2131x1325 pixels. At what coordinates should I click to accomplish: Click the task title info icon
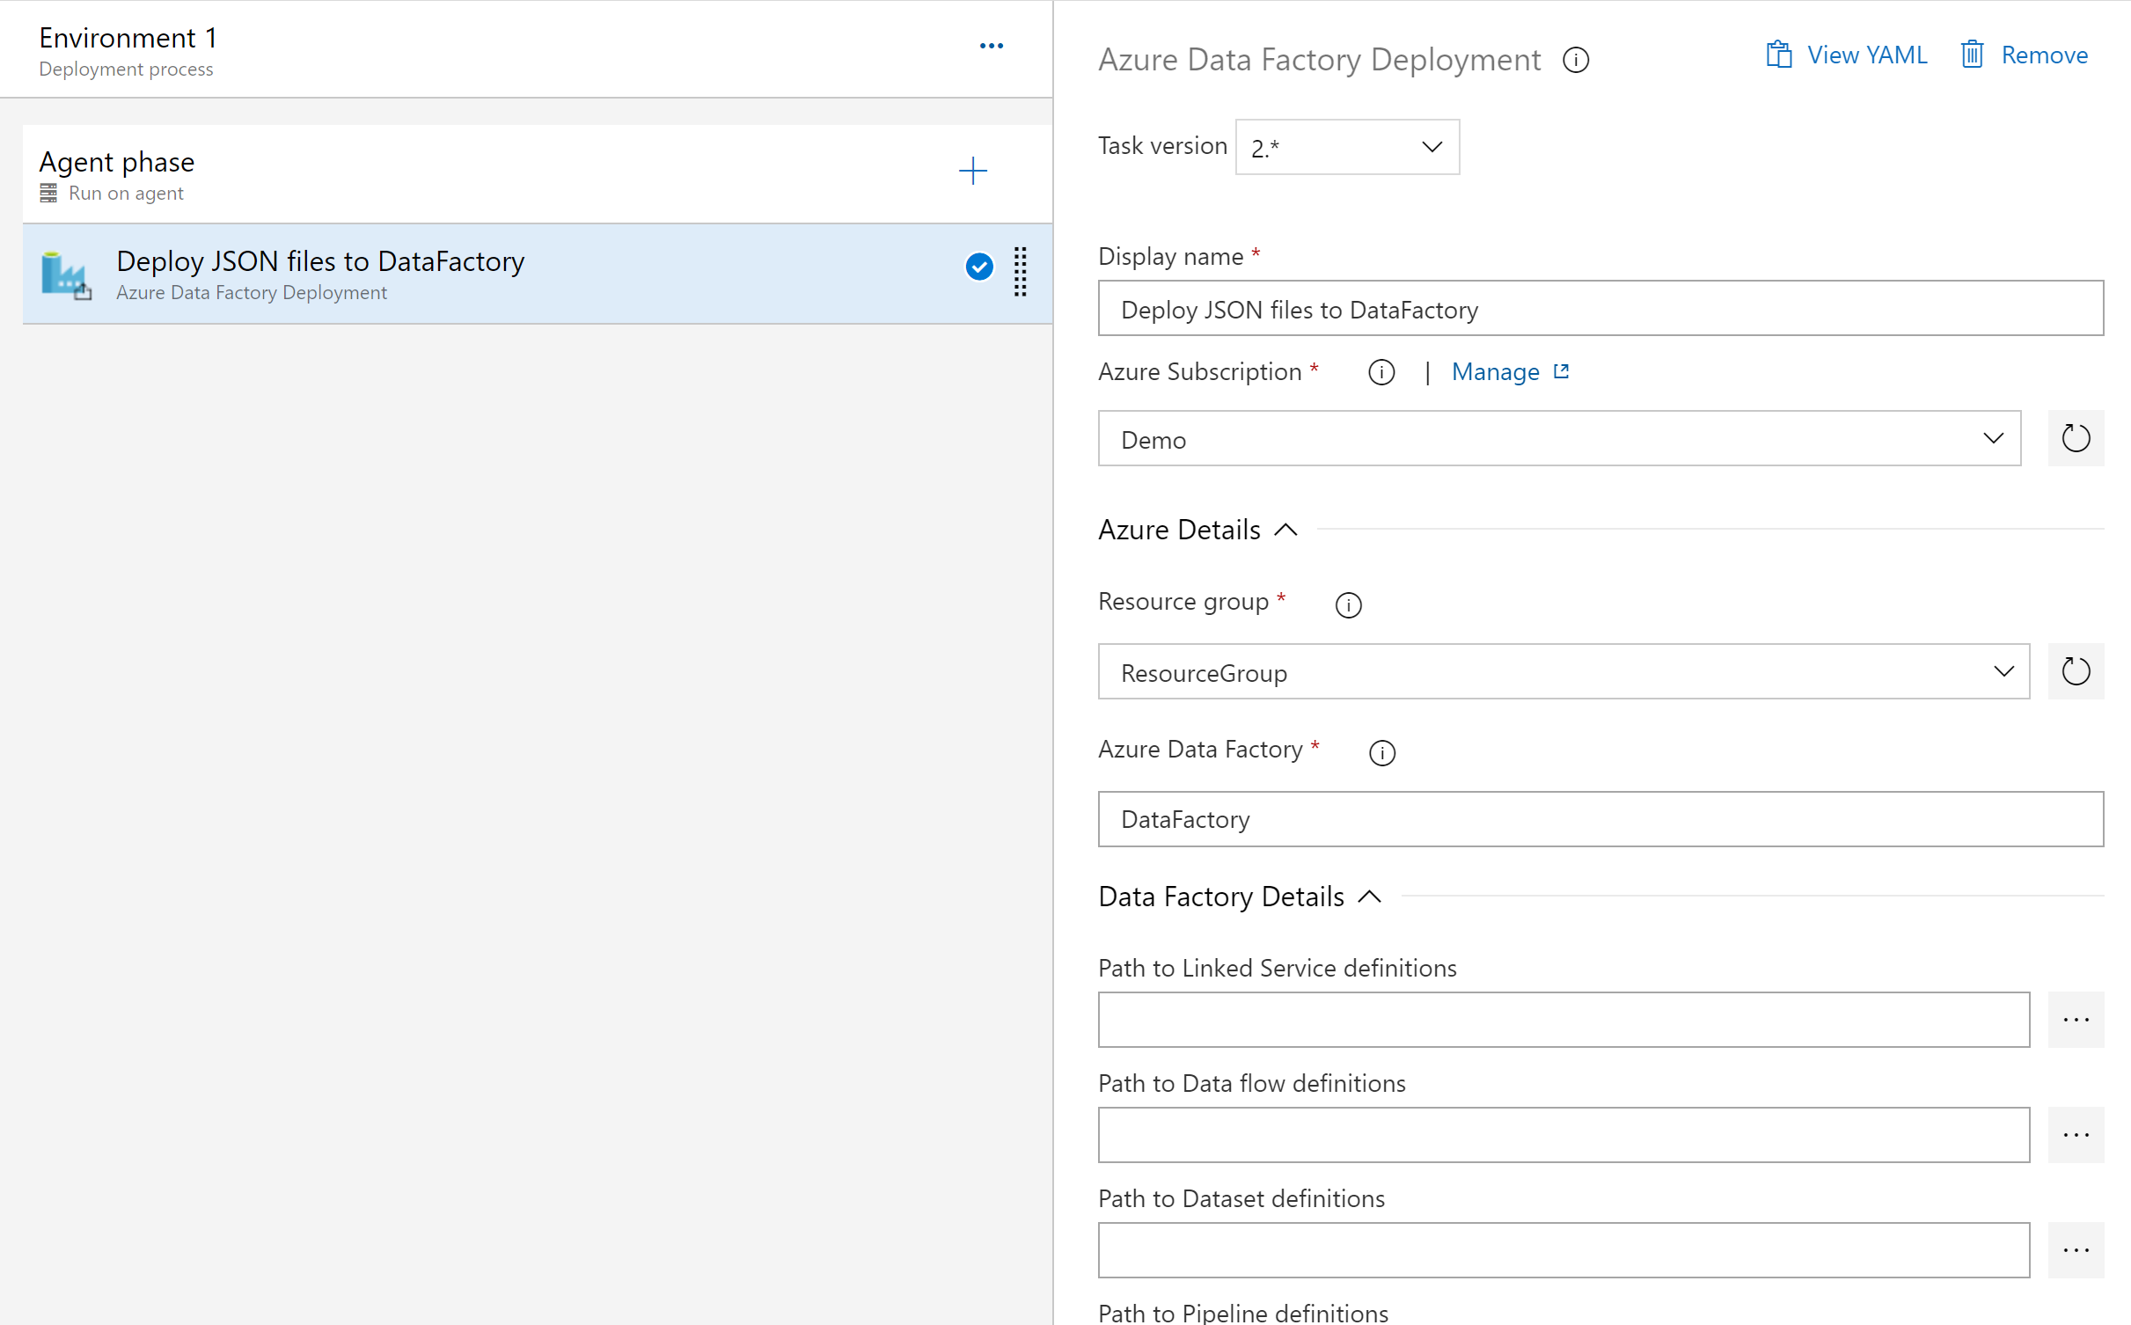coord(1575,60)
